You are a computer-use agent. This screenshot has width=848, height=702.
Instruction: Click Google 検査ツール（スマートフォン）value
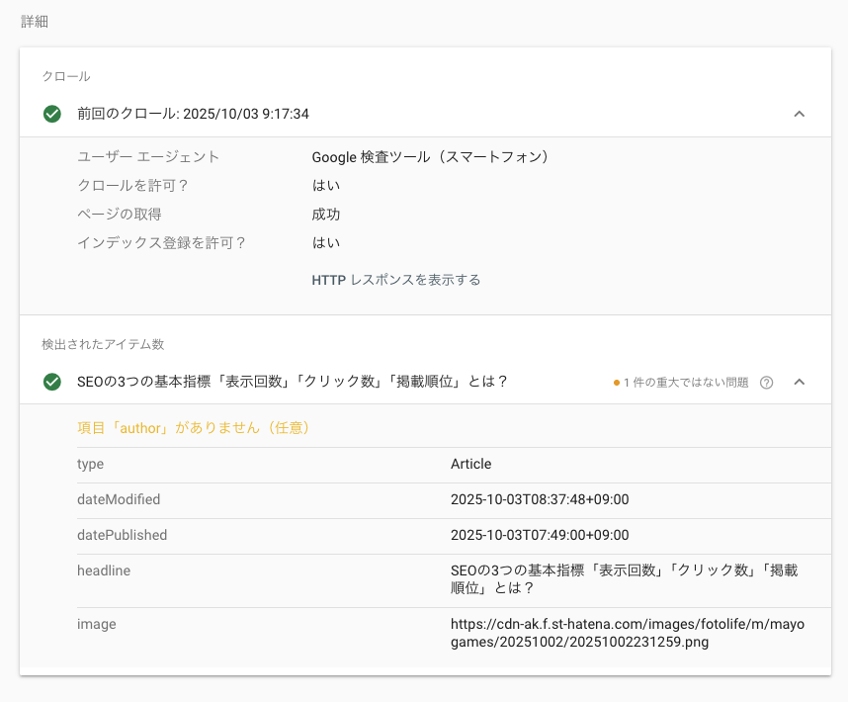(430, 157)
